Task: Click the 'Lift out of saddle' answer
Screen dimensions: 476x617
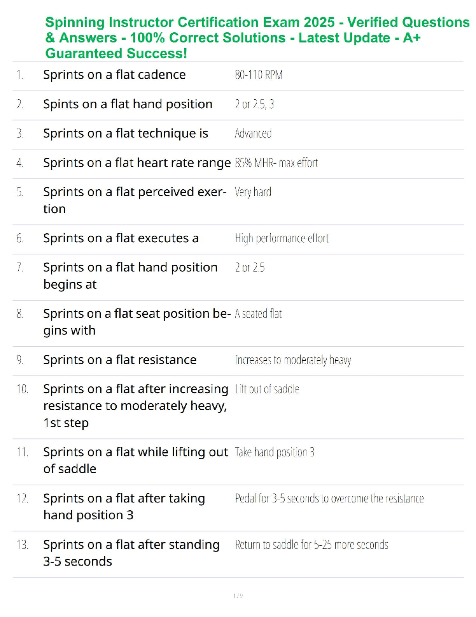Action: [x=267, y=389]
